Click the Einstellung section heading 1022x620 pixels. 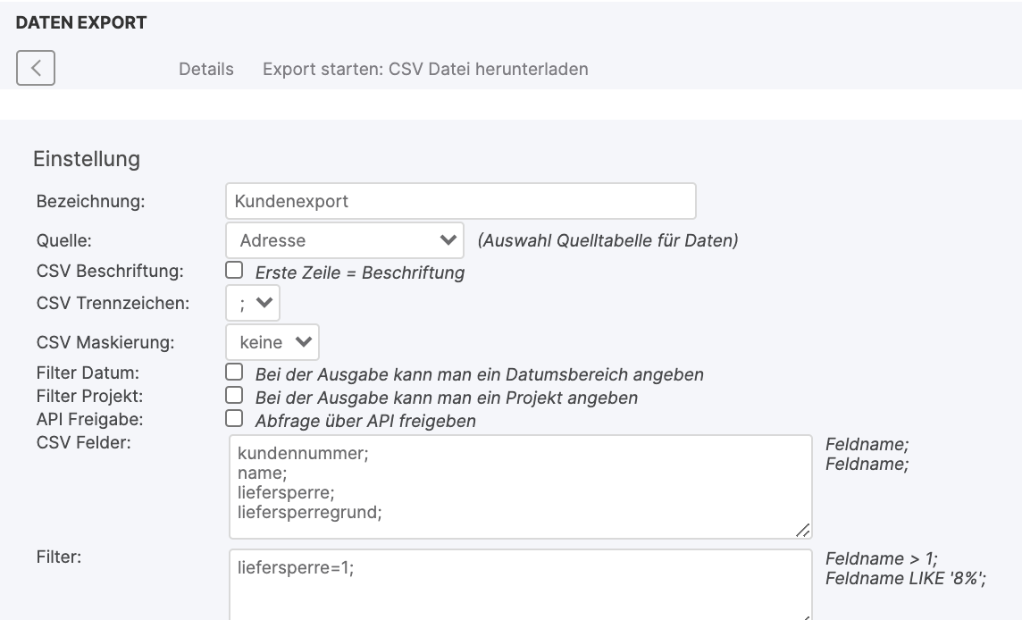click(x=87, y=159)
